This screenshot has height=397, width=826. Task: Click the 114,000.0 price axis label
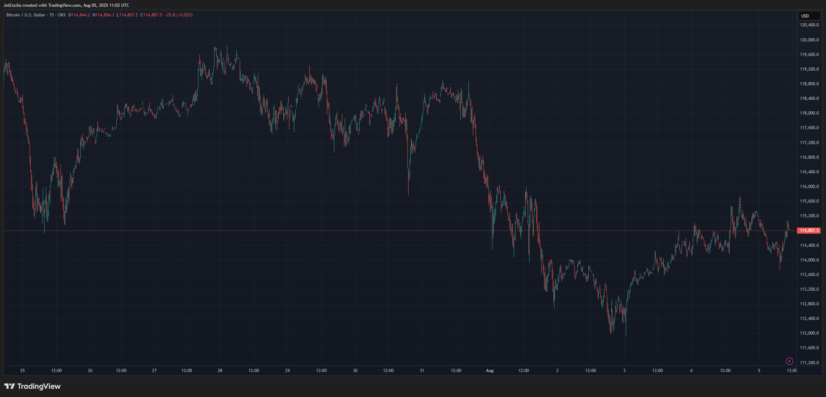coord(809,260)
